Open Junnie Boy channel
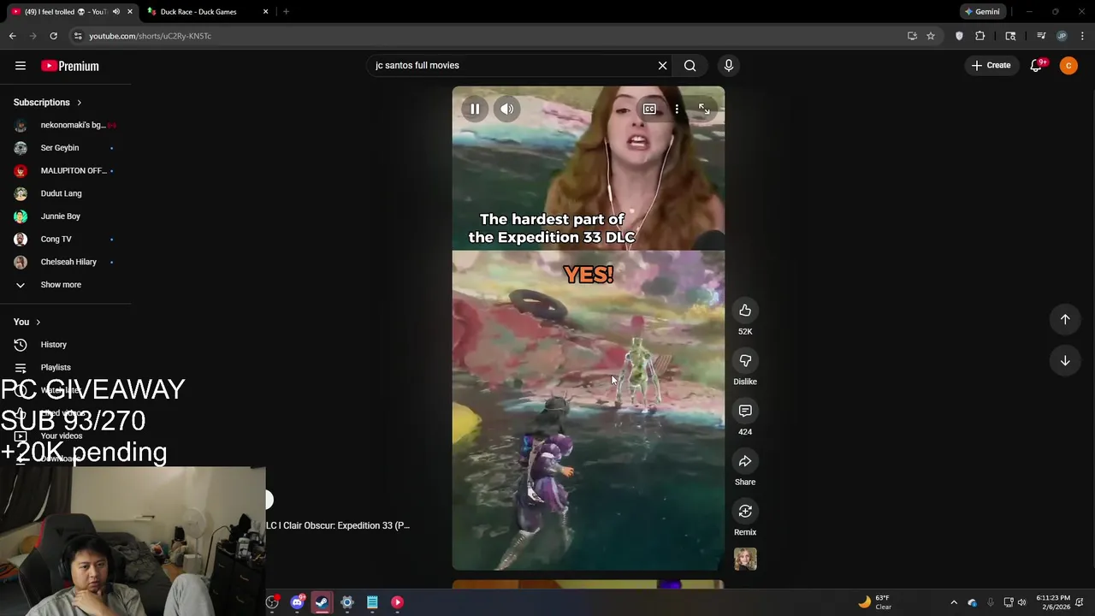1095x616 pixels. (65, 216)
